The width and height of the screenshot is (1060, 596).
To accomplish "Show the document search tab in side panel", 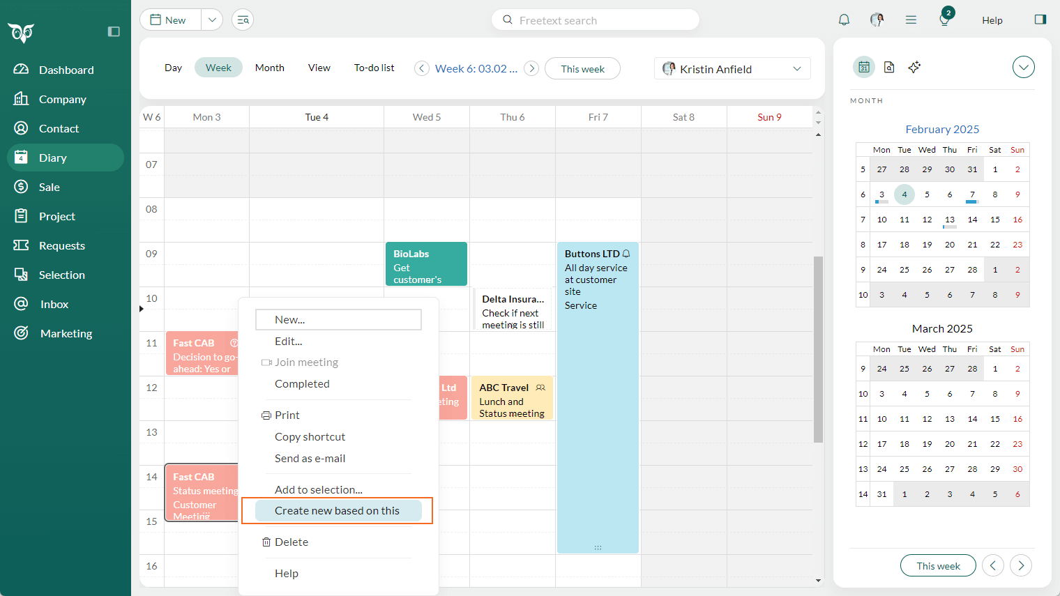I will (889, 67).
